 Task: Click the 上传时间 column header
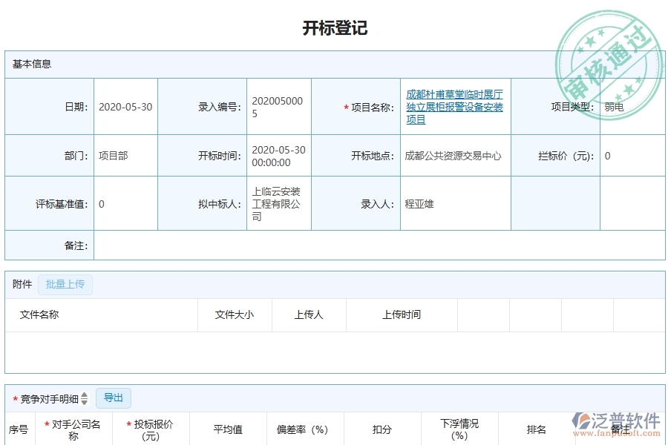click(402, 314)
